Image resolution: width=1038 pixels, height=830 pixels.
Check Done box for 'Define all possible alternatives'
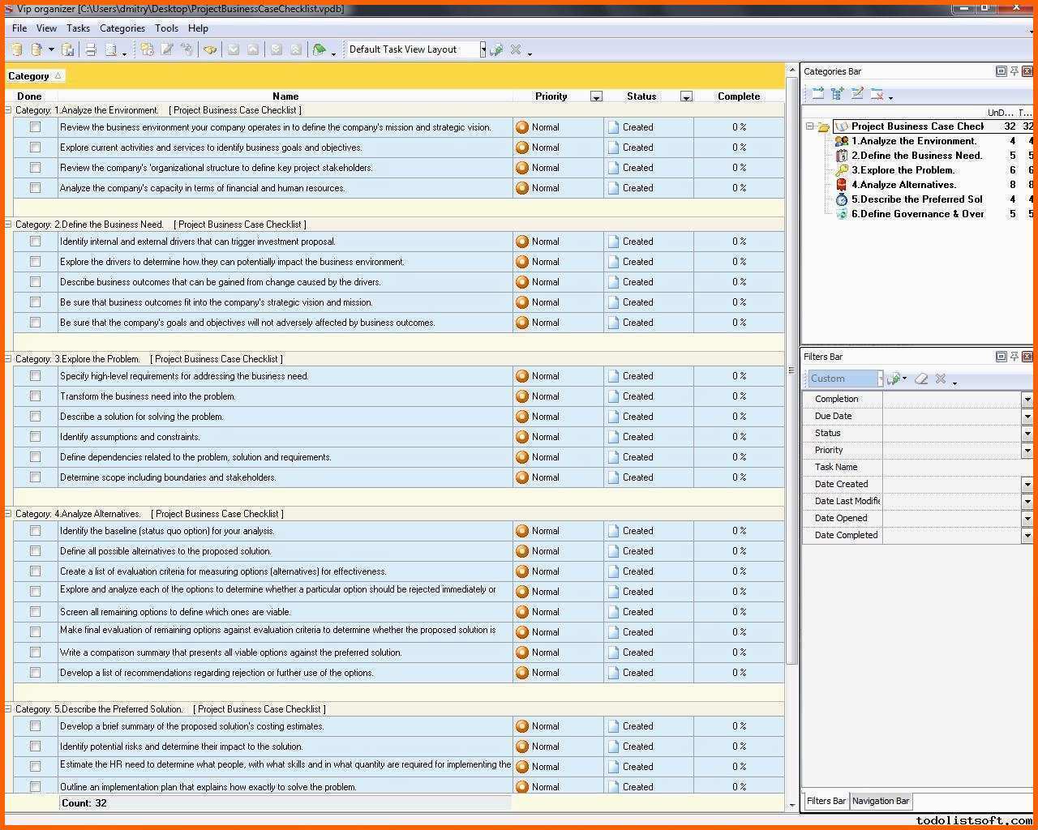coord(35,551)
